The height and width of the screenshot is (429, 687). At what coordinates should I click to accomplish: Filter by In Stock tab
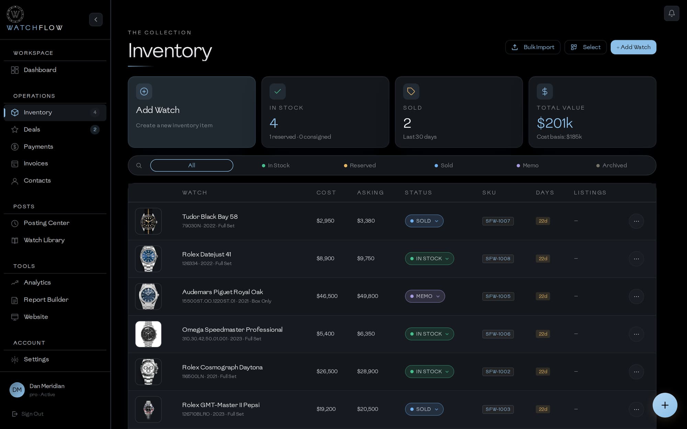click(x=276, y=165)
